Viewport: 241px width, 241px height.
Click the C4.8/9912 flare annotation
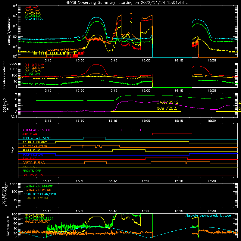tap(167, 102)
